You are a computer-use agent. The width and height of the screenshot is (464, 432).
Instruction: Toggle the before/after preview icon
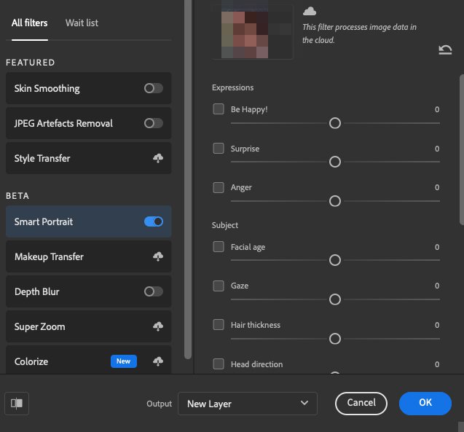(x=17, y=403)
